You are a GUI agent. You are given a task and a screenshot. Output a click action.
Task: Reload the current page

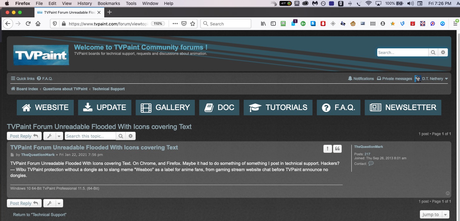click(x=28, y=24)
